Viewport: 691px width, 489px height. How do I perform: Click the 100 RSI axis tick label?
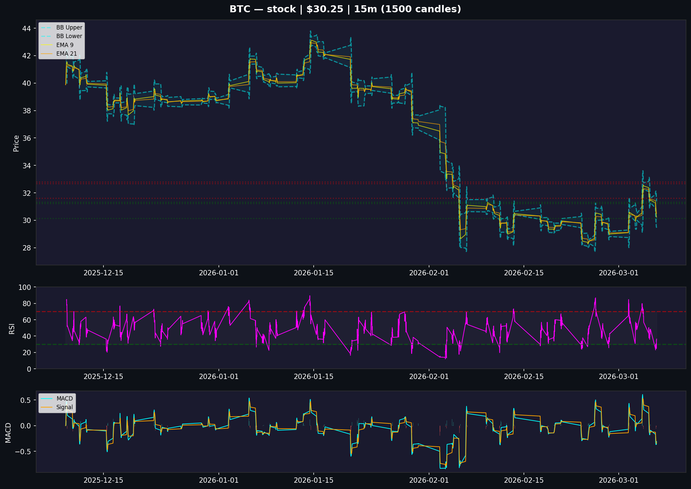click(25, 287)
